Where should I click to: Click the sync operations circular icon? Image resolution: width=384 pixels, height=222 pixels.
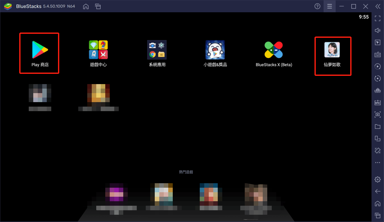pyautogui.click(x=377, y=78)
